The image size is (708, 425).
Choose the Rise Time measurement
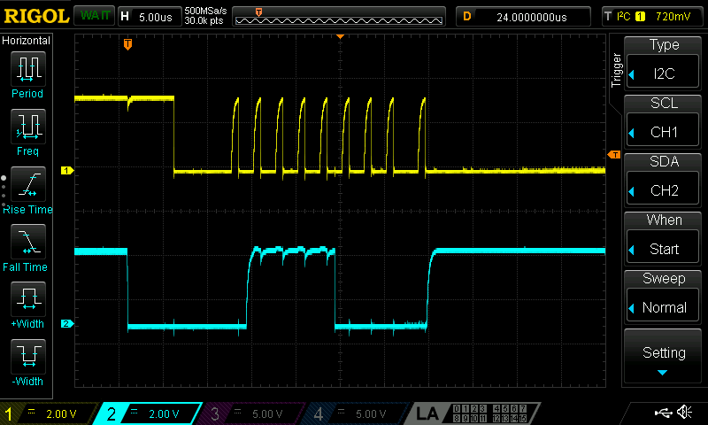pyautogui.click(x=27, y=189)
